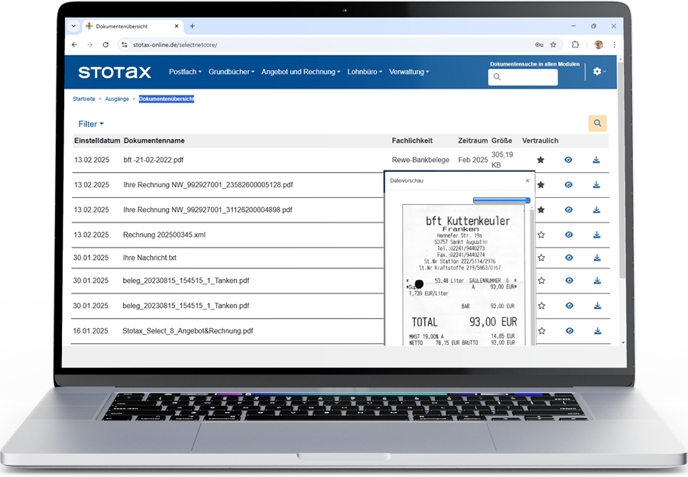Viewport: 688px width, 477px height.
Task: Select 'Feb 2025' Zeitraum cell
Action: (x=472, y=160)
